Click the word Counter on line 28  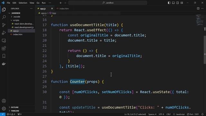pyautogui.click(x=77, y=82)
